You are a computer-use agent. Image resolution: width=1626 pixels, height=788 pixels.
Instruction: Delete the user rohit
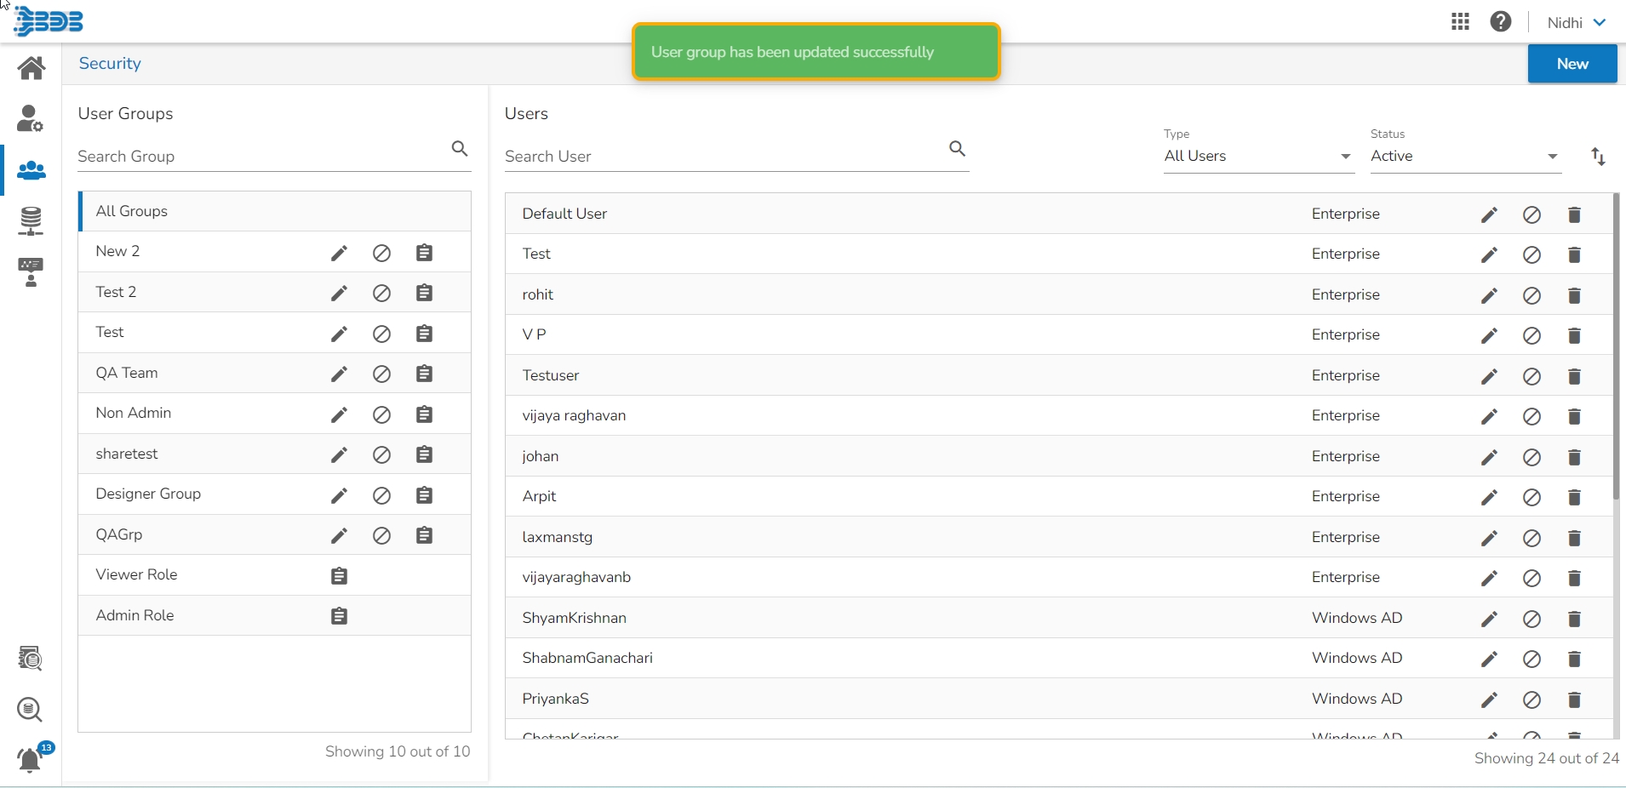[x=1574, y=295]
